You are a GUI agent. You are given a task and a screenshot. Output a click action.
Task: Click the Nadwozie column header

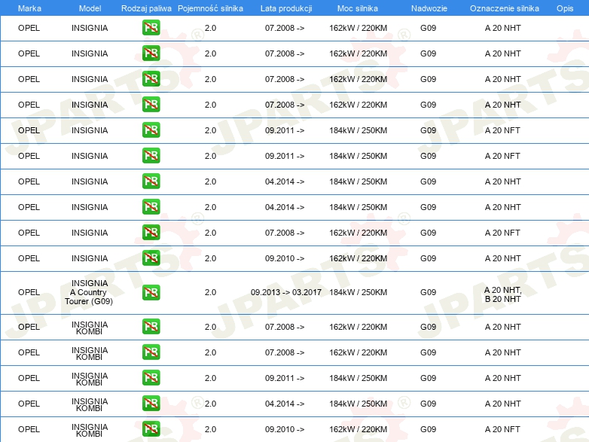[428, 8]
